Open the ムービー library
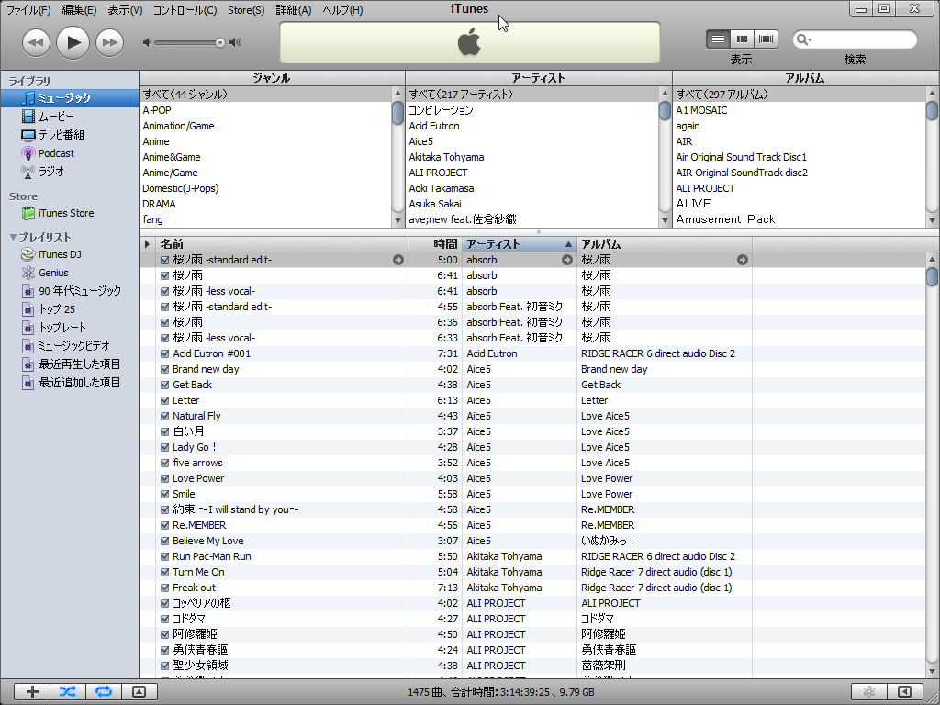 [x=70, y=117]
